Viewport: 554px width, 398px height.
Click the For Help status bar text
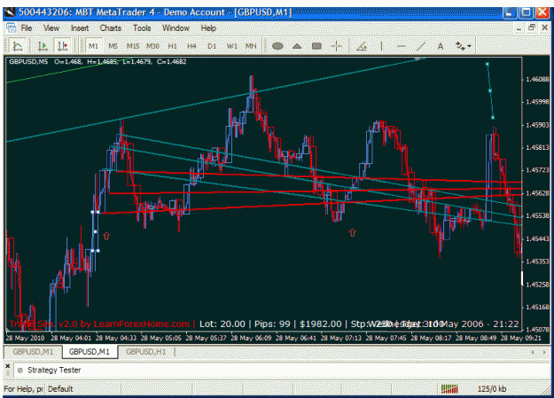pyautogui.click(x=23, y=389)
